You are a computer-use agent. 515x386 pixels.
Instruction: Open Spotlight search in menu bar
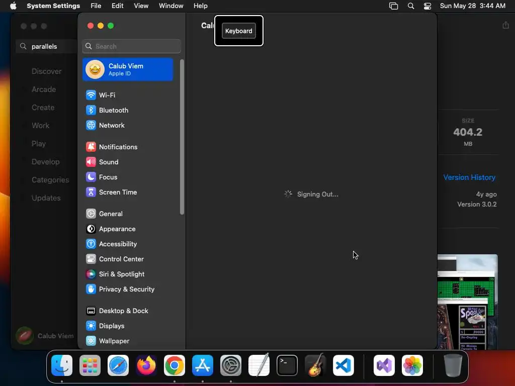coord(411,6)
